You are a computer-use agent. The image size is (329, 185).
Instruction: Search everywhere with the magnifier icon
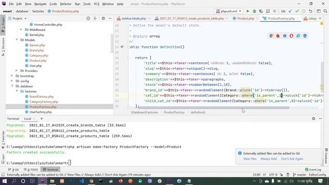(325, 11)
